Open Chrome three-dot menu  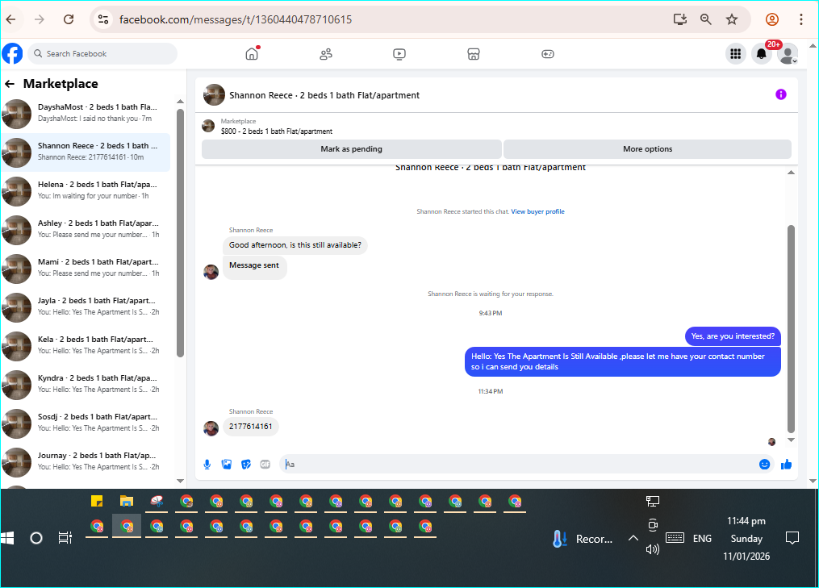tap(800, 19)
